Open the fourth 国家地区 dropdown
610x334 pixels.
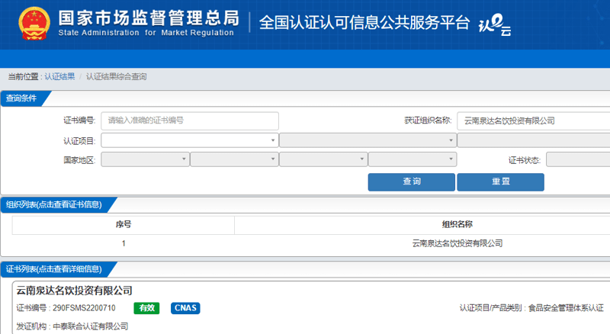coord(413,159)
